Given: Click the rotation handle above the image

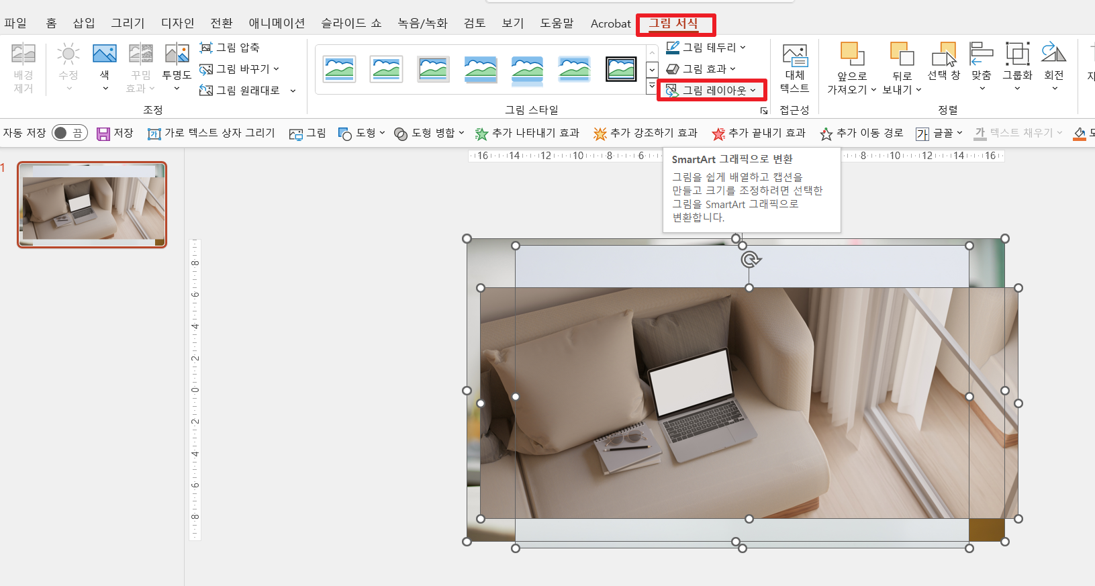Looking at the screenshot, I should pyautogui.click(x=750, y=260).
